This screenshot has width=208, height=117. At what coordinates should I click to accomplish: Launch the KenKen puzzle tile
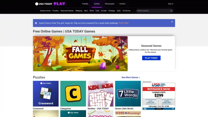tap(101, 94)
